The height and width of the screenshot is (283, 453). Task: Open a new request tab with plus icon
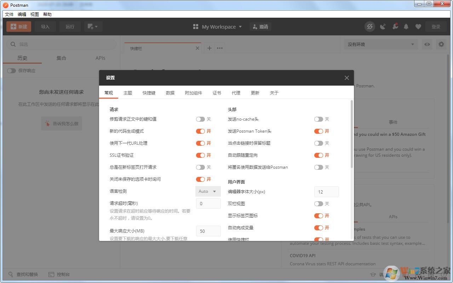point(209,48)
